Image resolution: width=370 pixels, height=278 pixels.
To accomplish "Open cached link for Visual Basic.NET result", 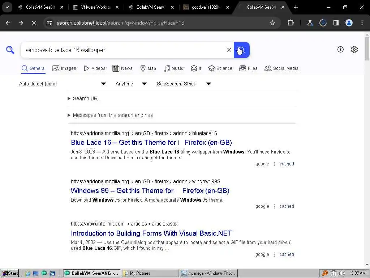I will coord(287,254).
